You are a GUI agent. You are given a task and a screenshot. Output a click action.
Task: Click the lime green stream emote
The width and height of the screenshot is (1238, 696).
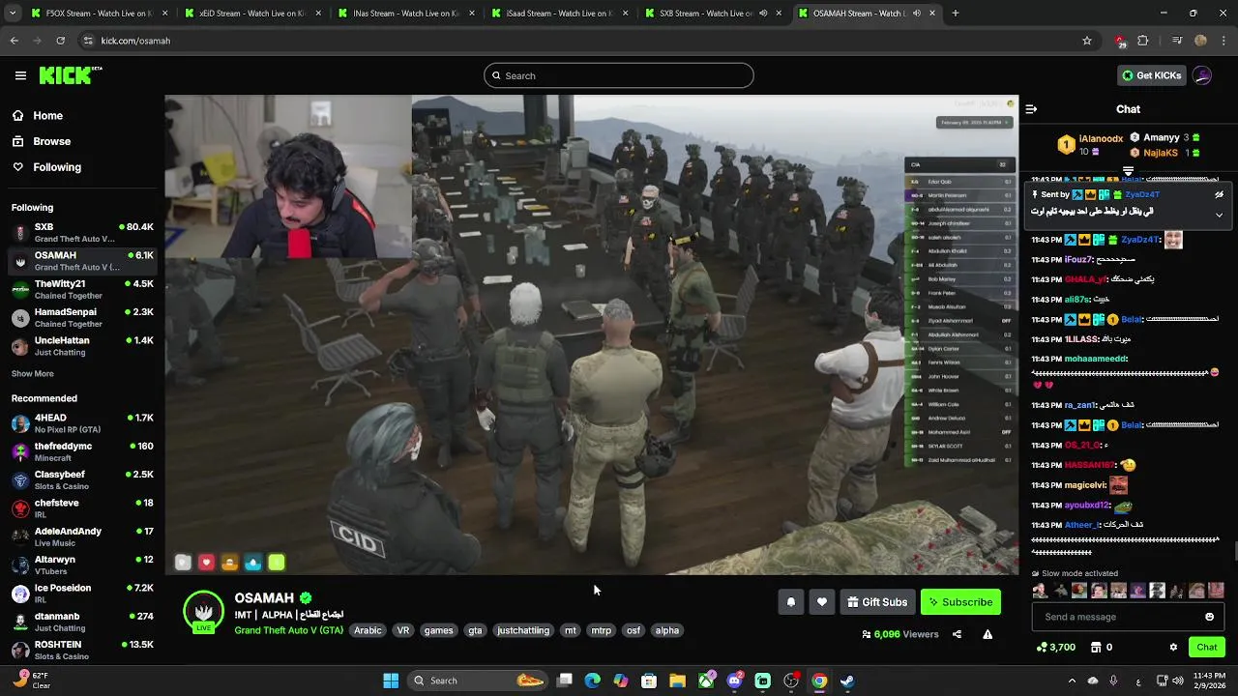click(277, 563)
